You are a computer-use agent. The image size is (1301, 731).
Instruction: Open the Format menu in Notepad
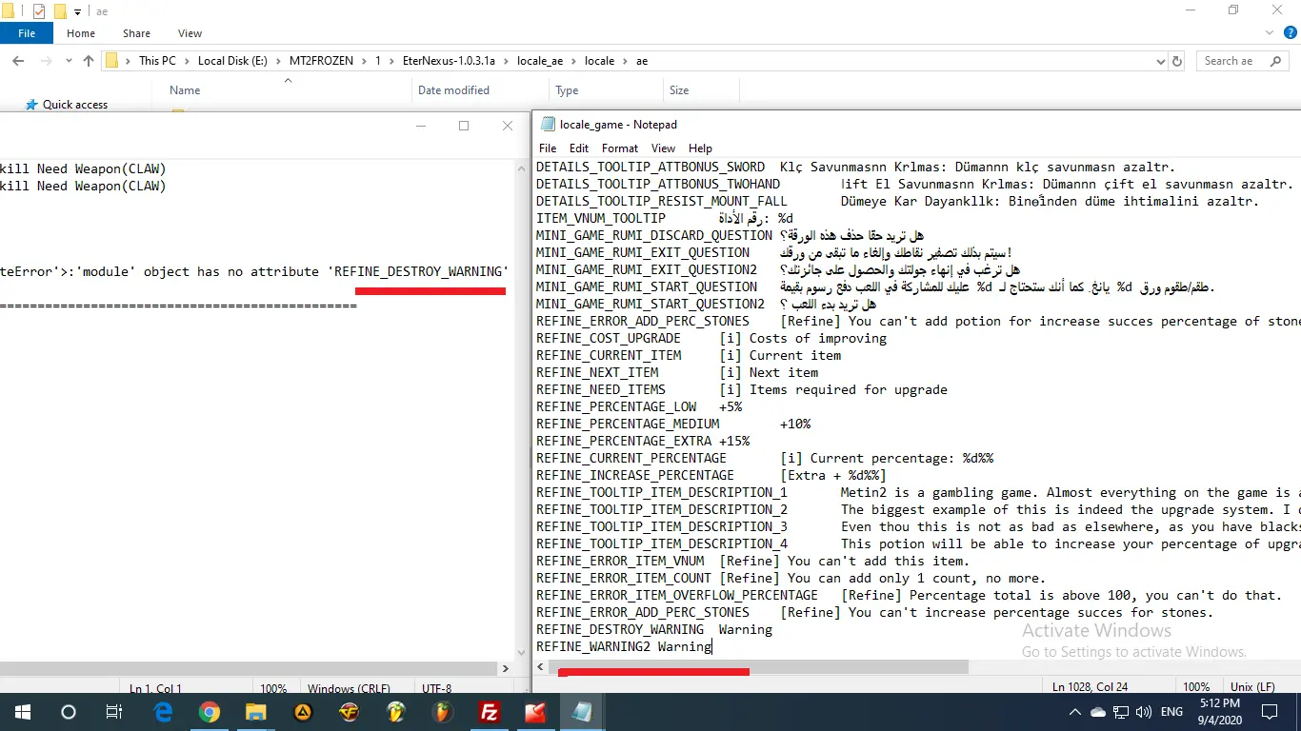pyautogui.click(x=619, y=148)
